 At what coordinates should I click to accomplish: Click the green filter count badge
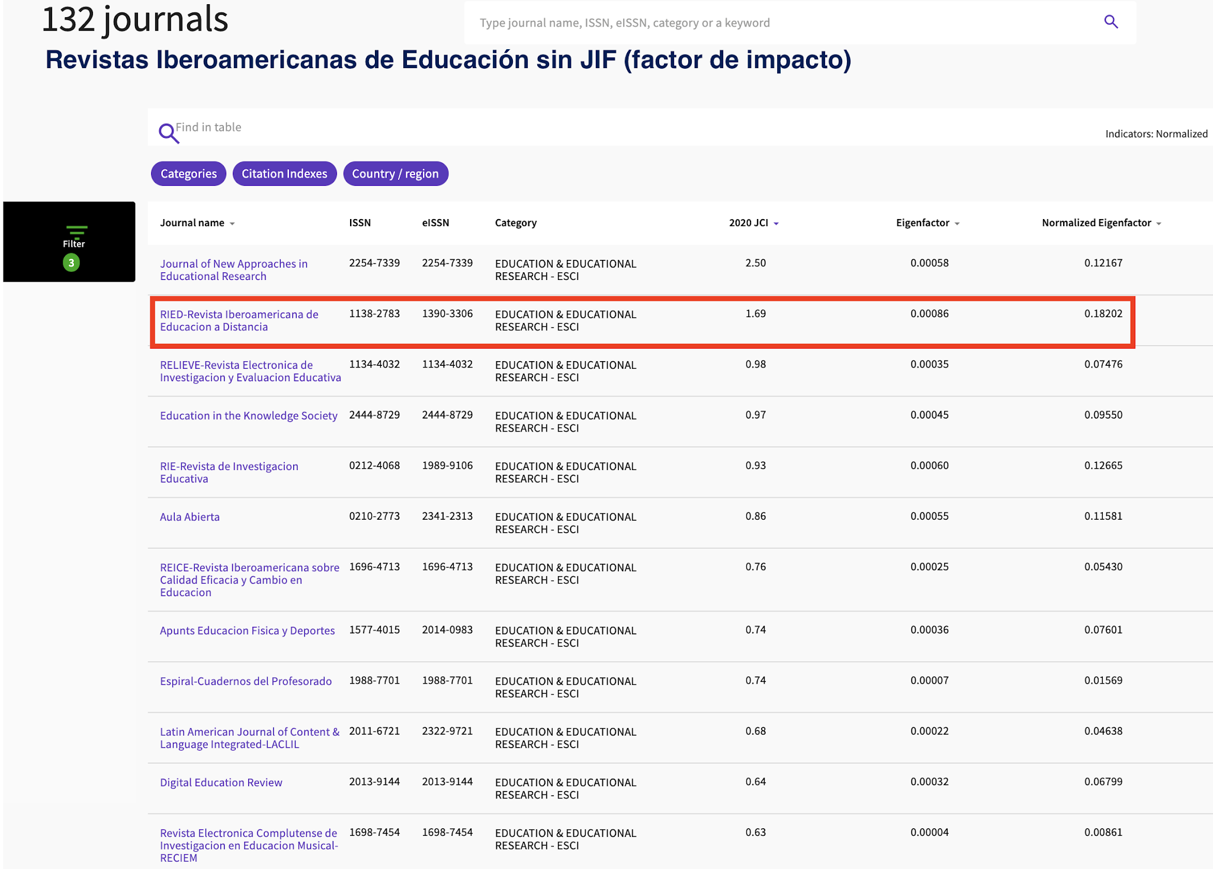point(71,262)
